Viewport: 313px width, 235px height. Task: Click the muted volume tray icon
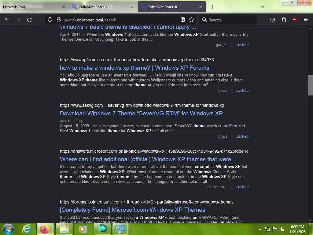[282, 229]
